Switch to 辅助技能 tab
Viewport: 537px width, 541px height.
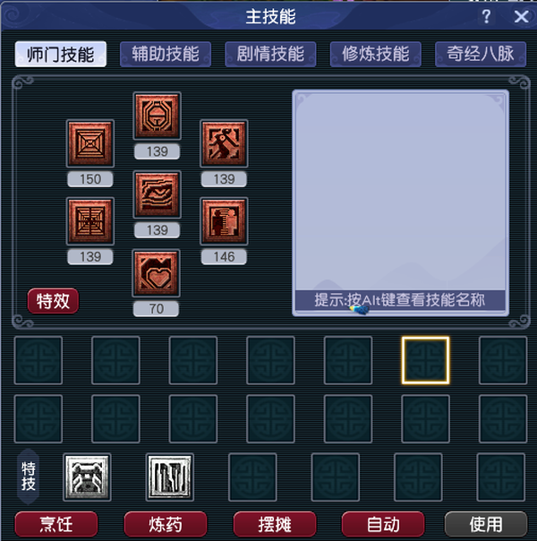(166, 54)
